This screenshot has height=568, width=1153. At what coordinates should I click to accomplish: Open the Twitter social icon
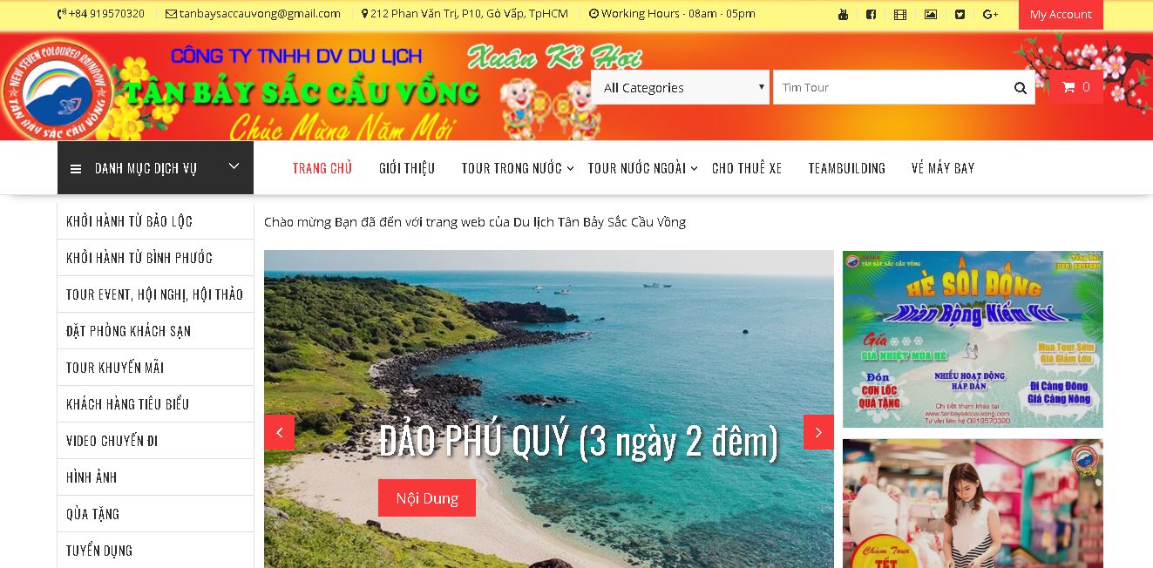[960, 14]
